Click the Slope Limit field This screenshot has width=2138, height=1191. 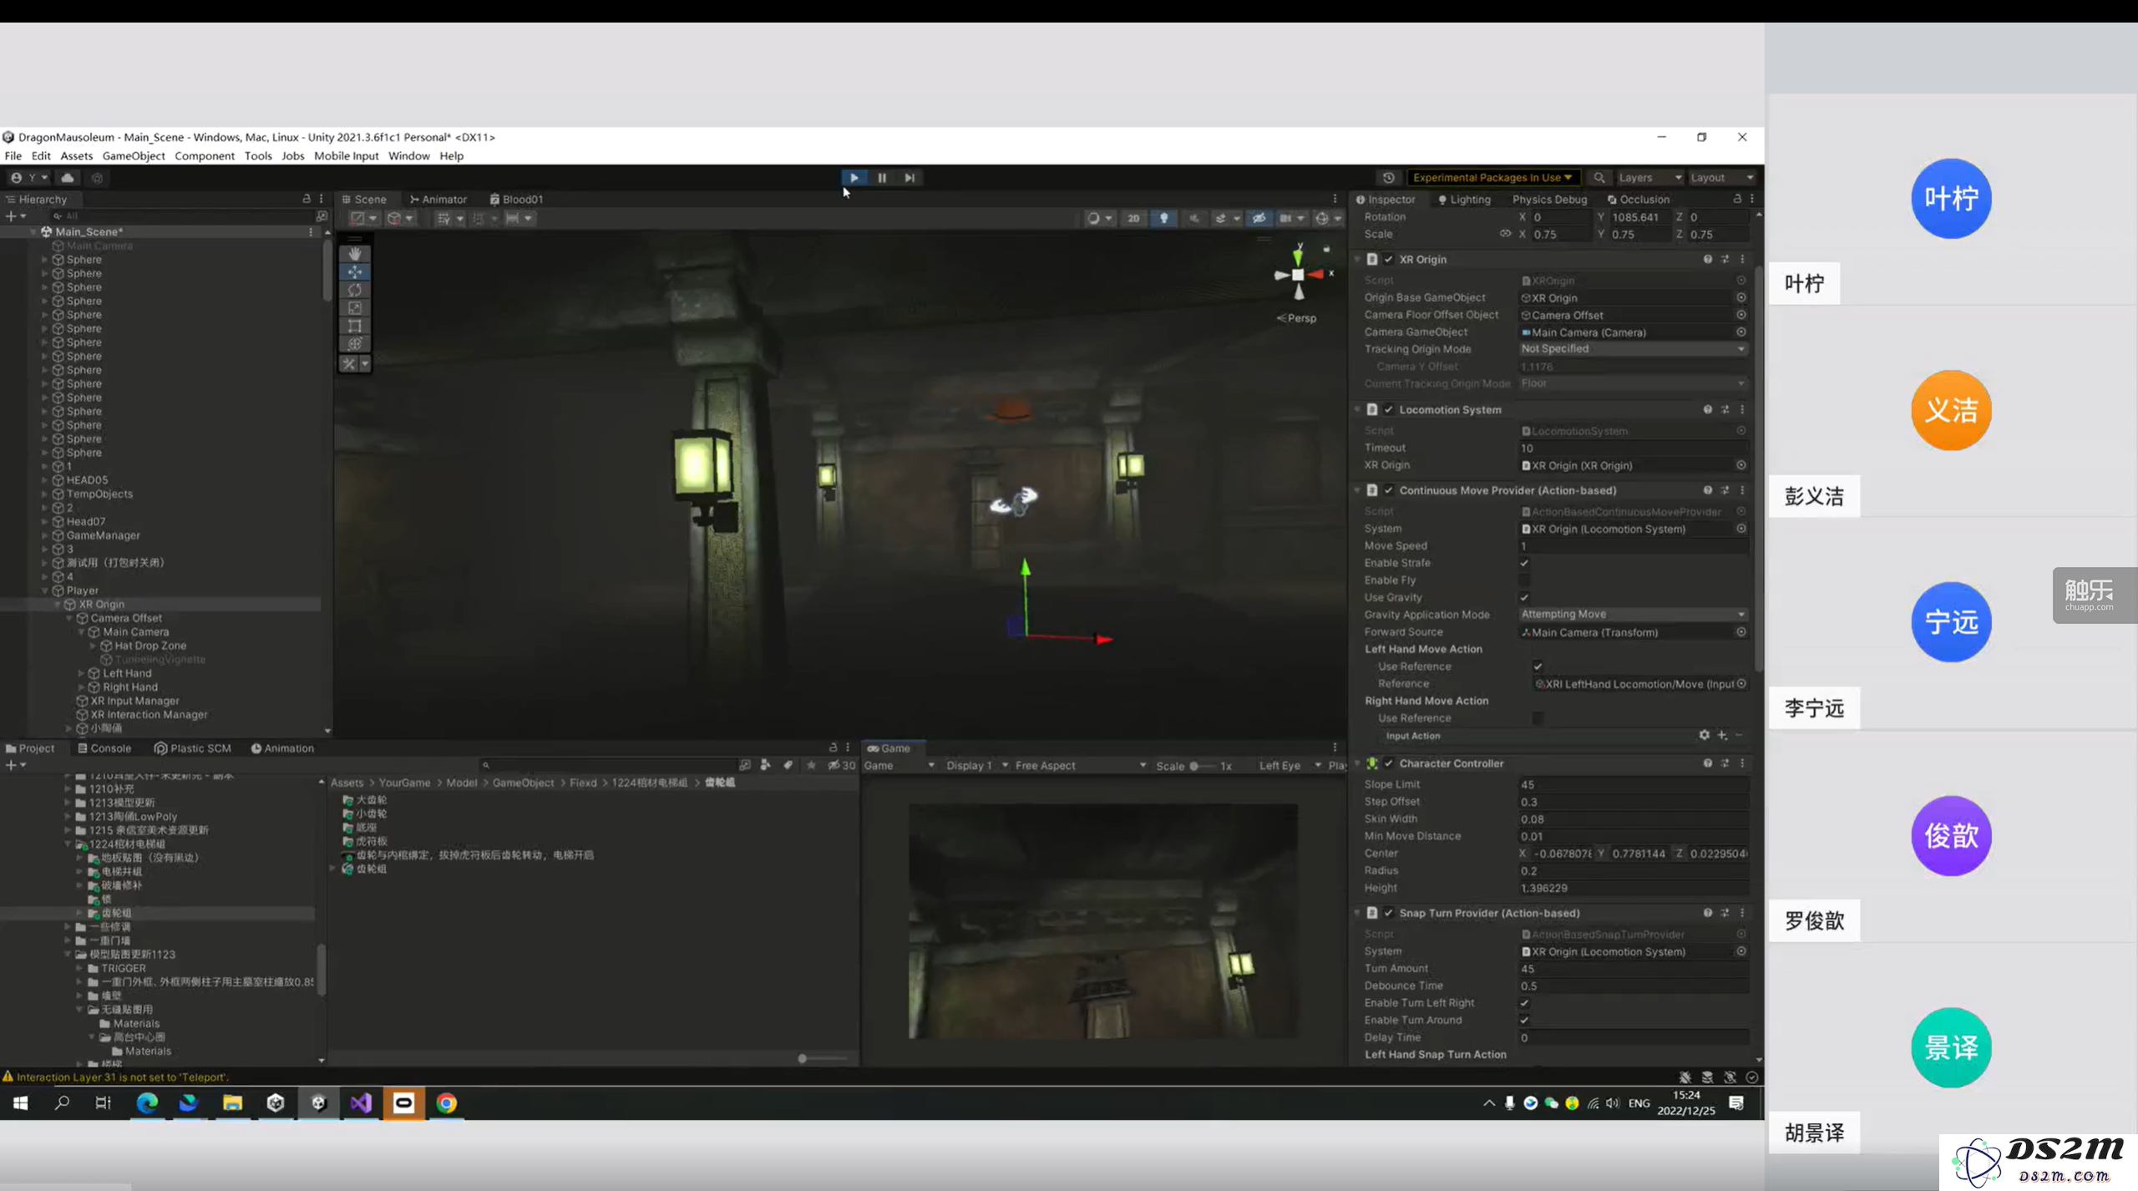tap(1633, 784)
